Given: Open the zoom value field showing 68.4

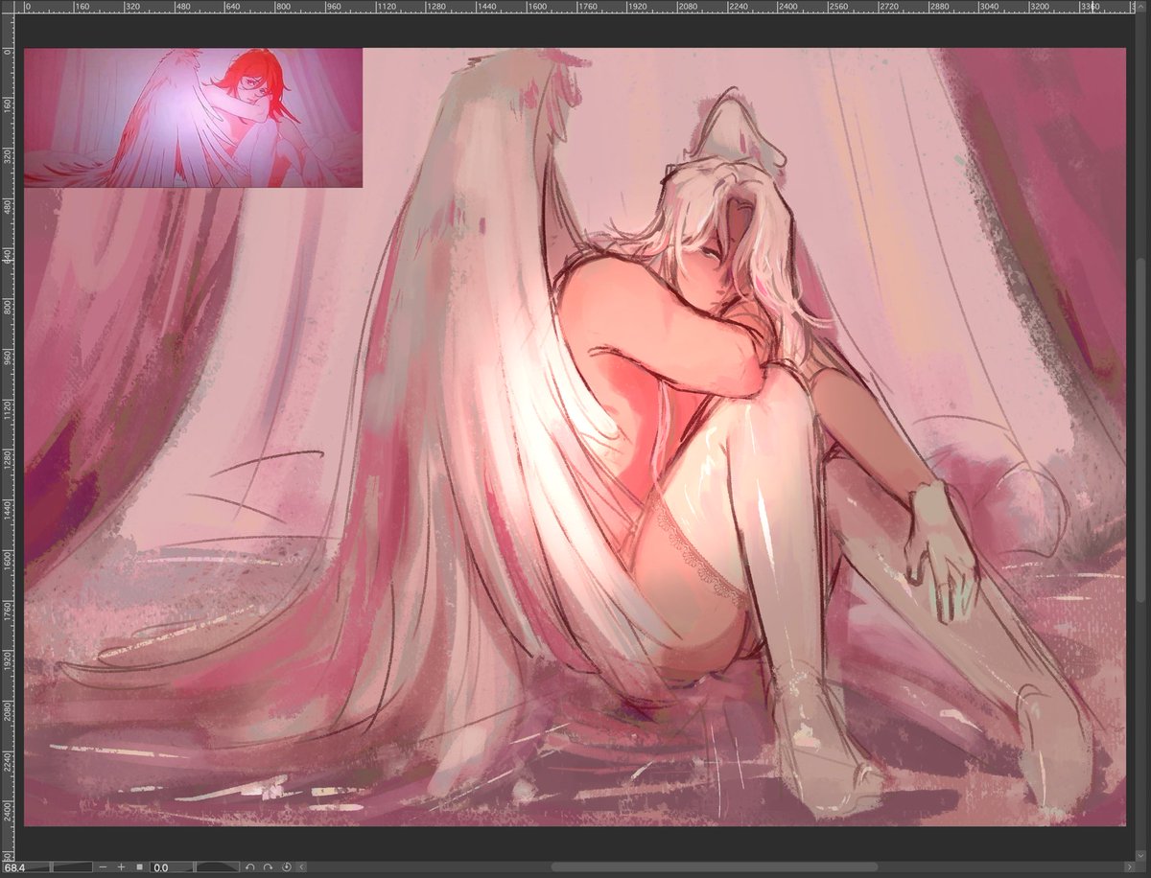Looking at the screenshot, I should tap(17, 866).
